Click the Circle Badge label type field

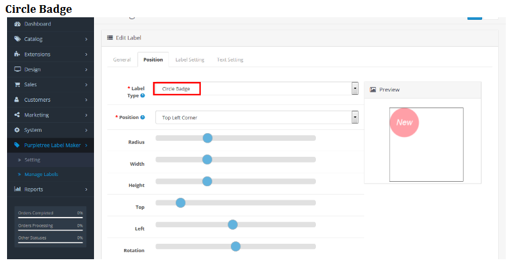point(256,89)
